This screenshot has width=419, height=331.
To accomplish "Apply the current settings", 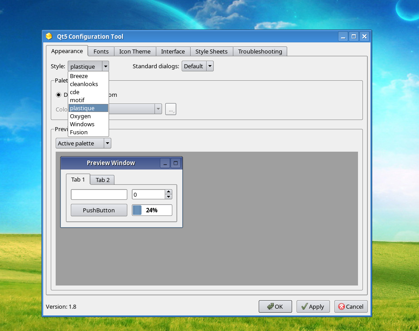I will (313, 306).
